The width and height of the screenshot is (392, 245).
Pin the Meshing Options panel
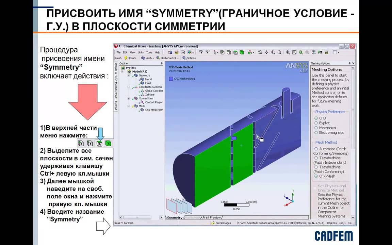349,63
